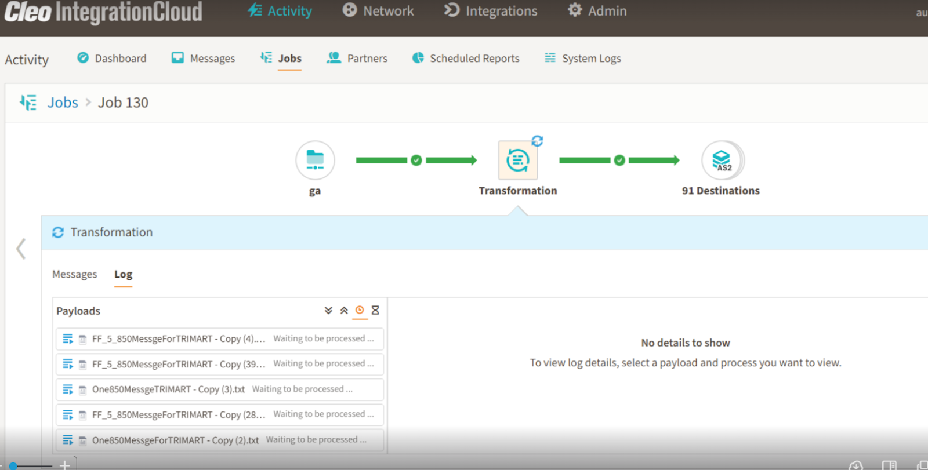Switch to the Dashboard tab

112,59
